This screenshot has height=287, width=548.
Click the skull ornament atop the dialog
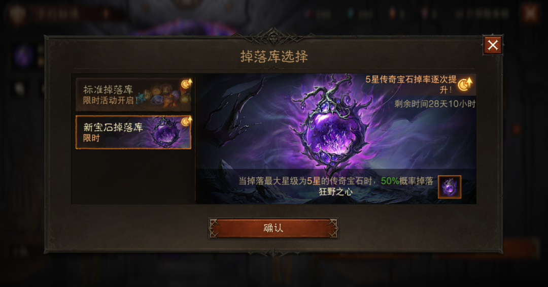[x=273, y=37]
